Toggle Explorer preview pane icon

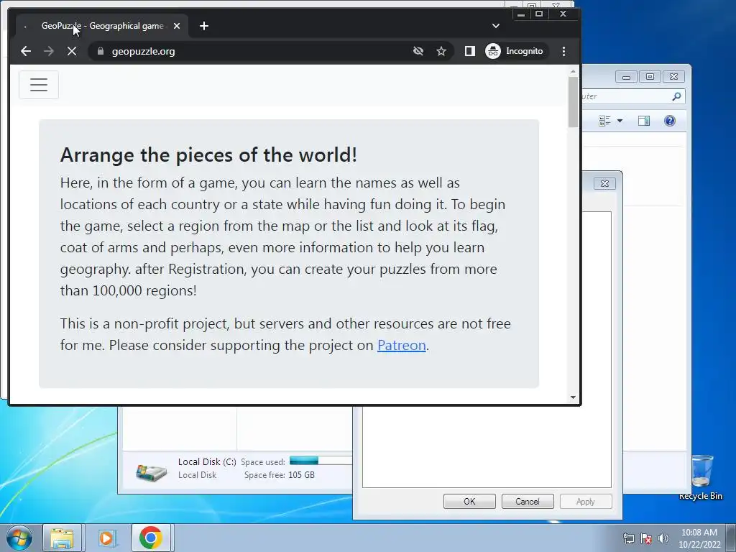coord(644,121)
